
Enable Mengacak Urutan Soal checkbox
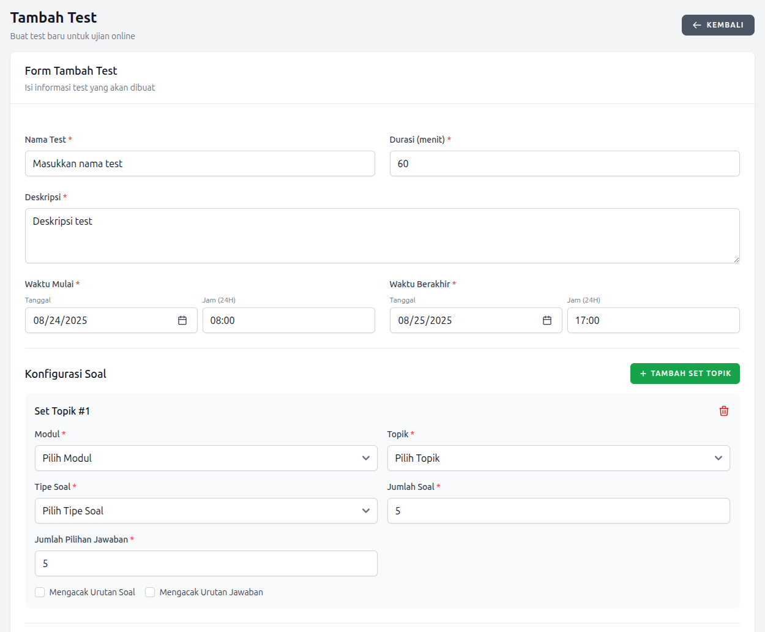point(40,592)
